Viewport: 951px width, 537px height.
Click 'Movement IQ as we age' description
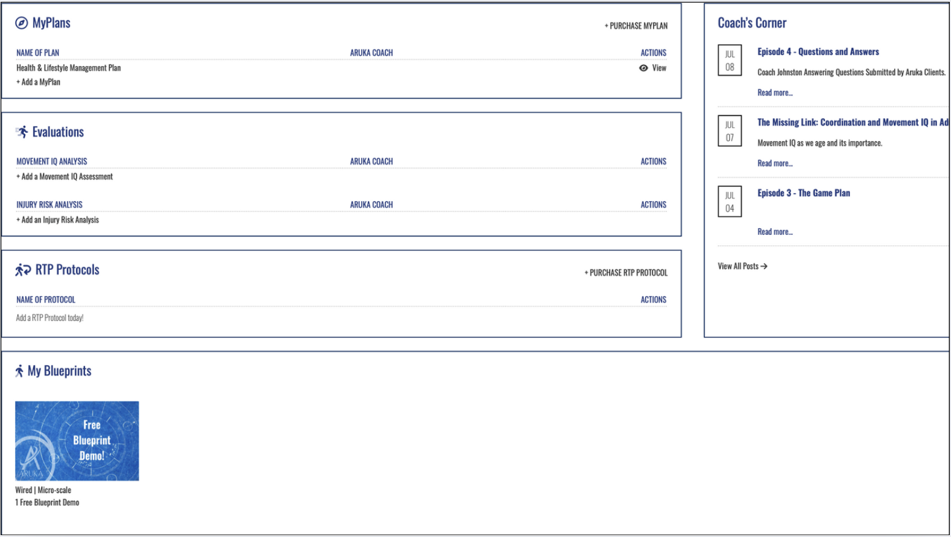click(x=820, y=143)
